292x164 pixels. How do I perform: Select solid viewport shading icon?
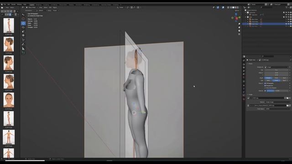tap(233, 7)
